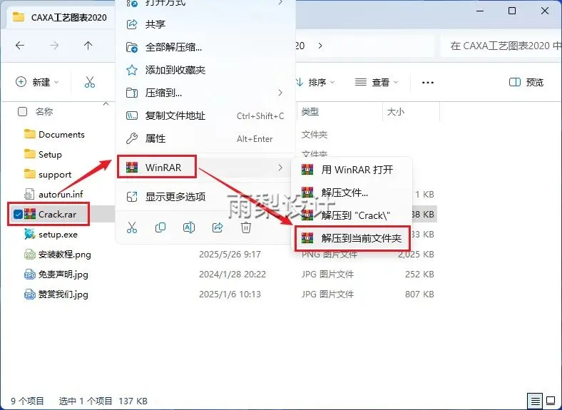Open the WinRAR context menu entry
562x410 pixels.
pos(205,168)
